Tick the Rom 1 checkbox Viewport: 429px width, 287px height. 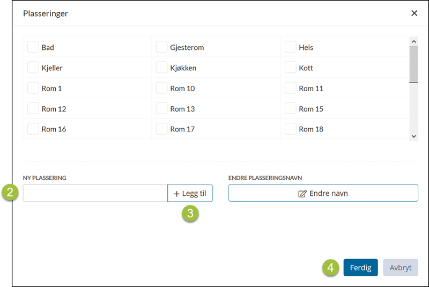click(x=33, y=88)
